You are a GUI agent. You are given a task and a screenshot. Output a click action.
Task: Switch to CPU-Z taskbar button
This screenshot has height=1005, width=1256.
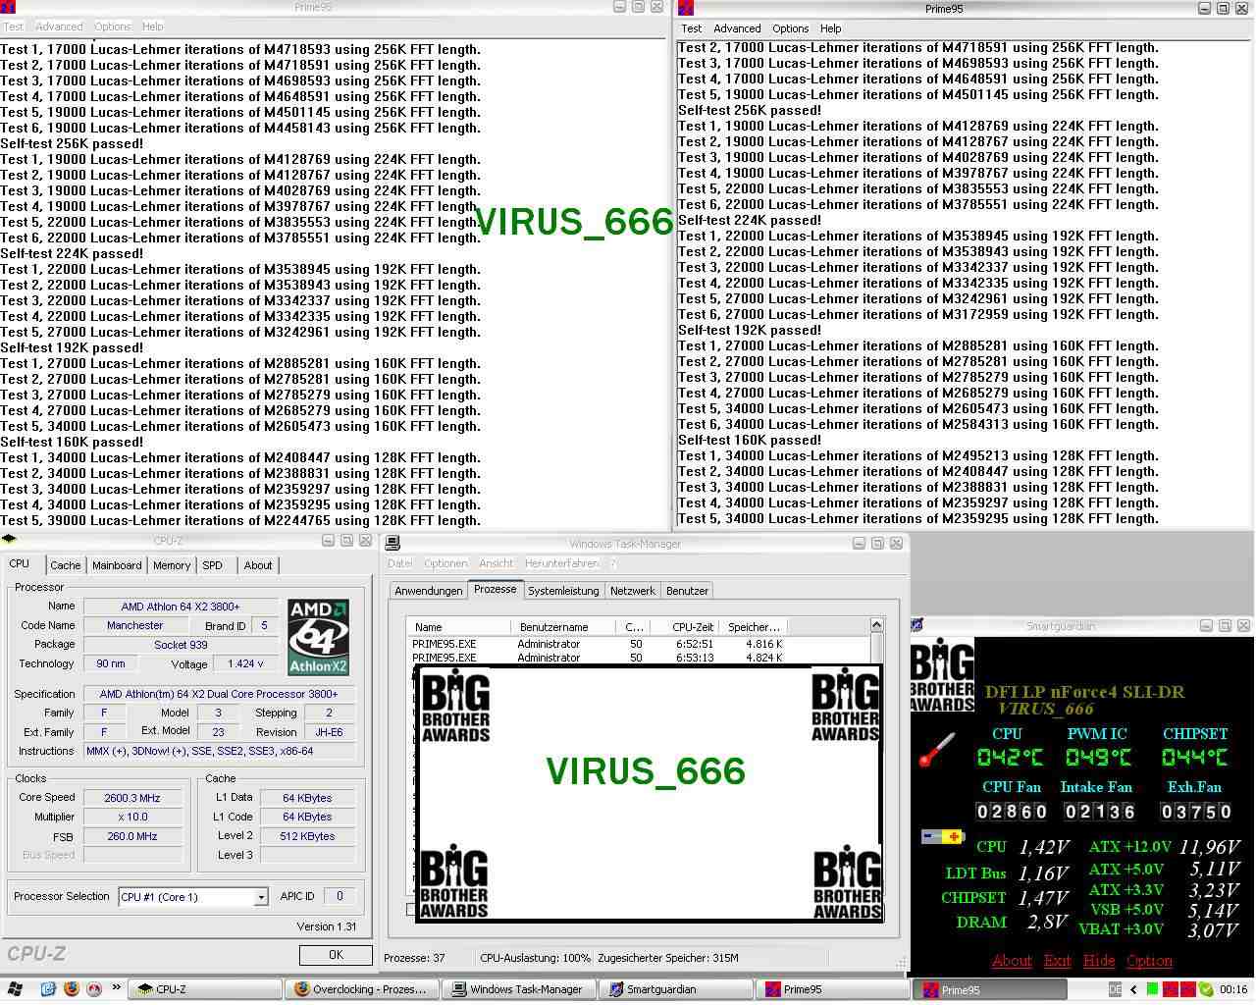point(205,989)
